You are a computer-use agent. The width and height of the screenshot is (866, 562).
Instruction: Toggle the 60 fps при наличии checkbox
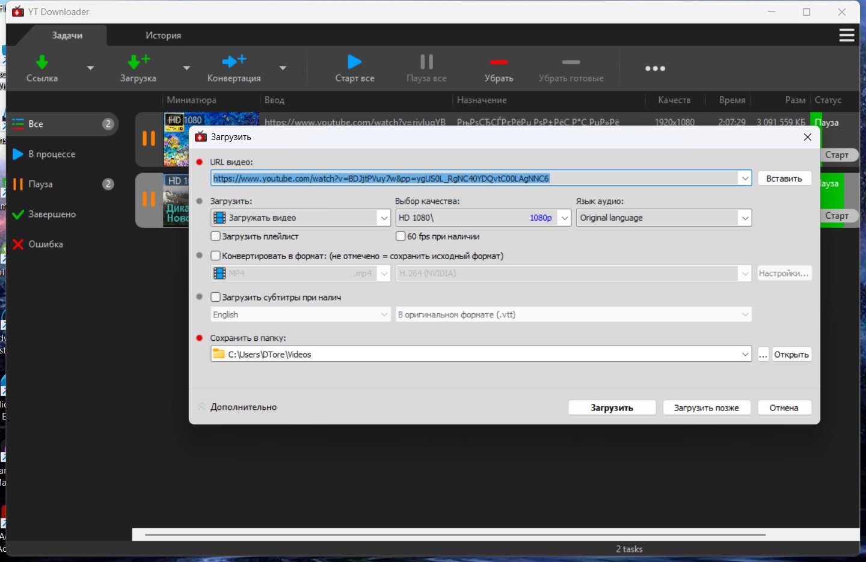pos(401,236)
